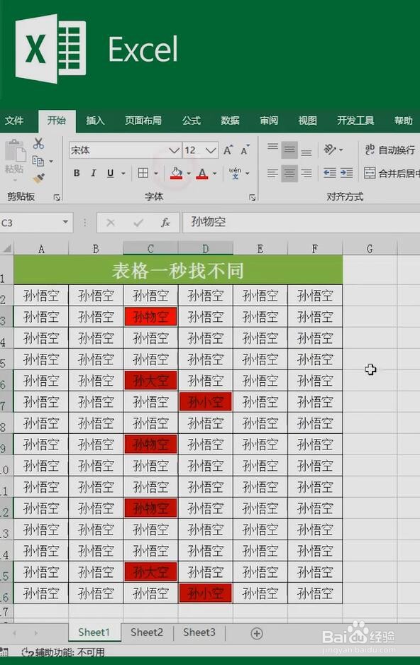Select the Format Painter brush icon
Viewport: 420px width, 665px height.
(38, 177)
